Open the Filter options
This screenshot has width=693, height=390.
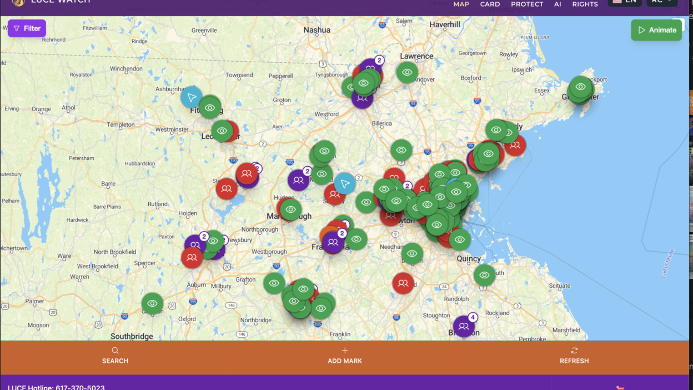[x=27, y=28]
